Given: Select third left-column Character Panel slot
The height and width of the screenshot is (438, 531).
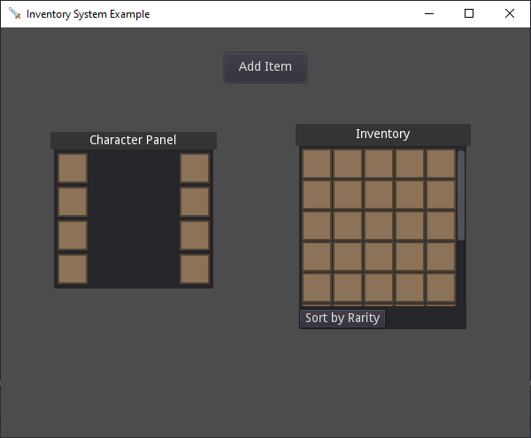Looking at the screenshot, I should point(73,235).
